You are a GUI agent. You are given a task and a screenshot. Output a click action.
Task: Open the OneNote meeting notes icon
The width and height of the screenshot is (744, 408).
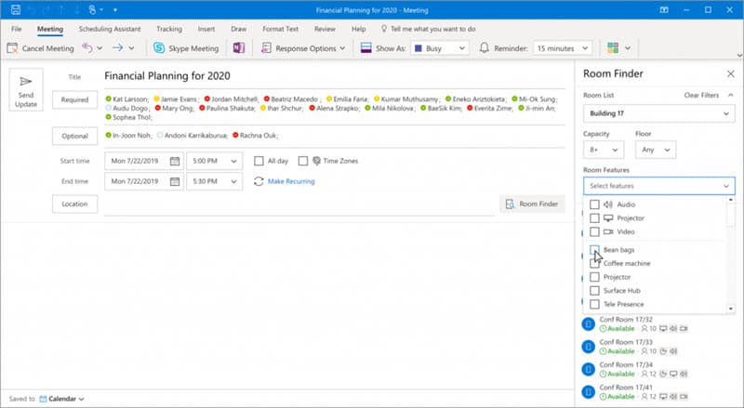tap(239, 47)
